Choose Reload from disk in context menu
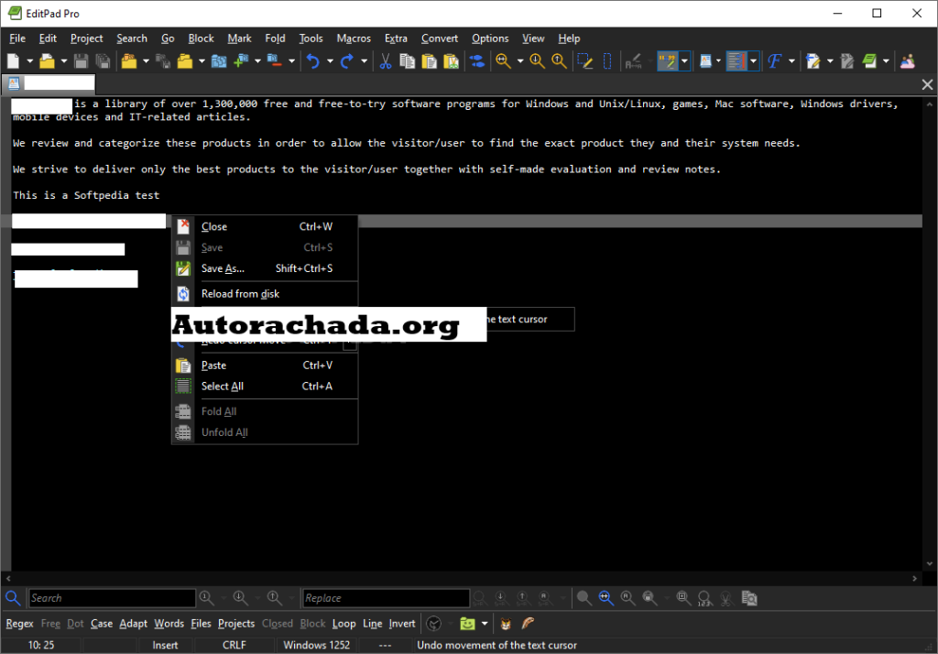 (x=265, y=294)
